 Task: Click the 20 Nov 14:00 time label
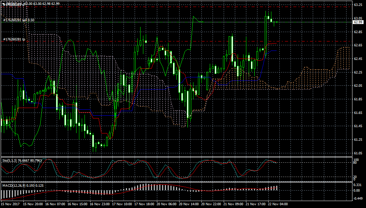(x=190, y=204)
